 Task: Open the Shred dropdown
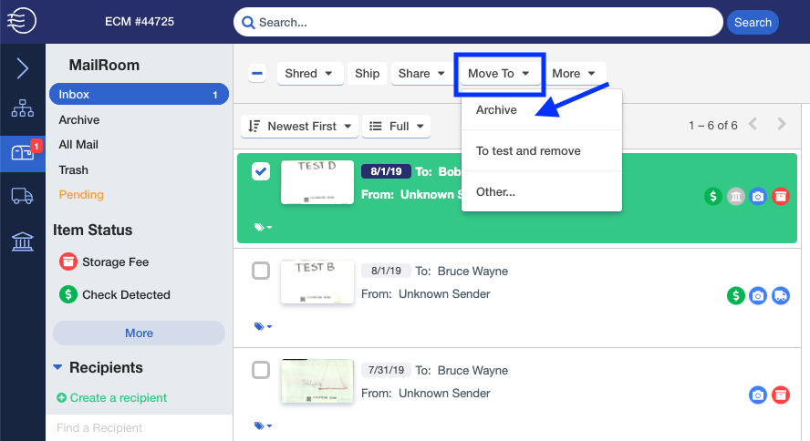[x=310, y=73]
